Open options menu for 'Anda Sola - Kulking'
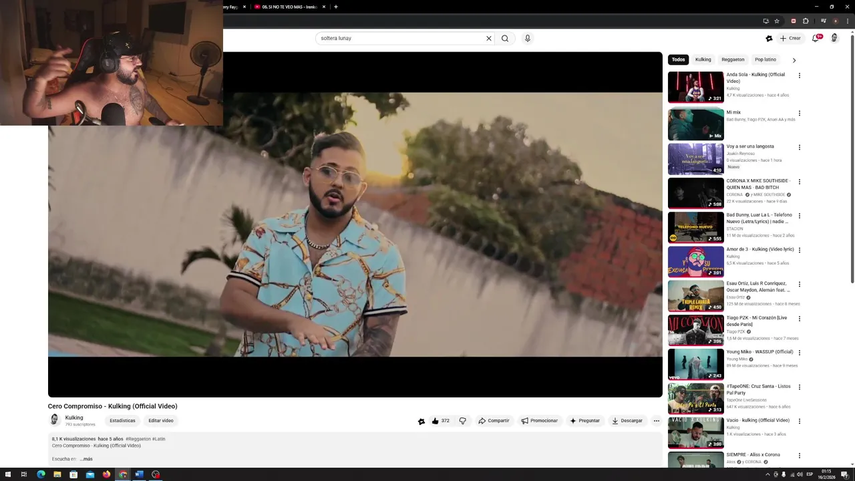The image size is (855, 481). tap(799, 75)
